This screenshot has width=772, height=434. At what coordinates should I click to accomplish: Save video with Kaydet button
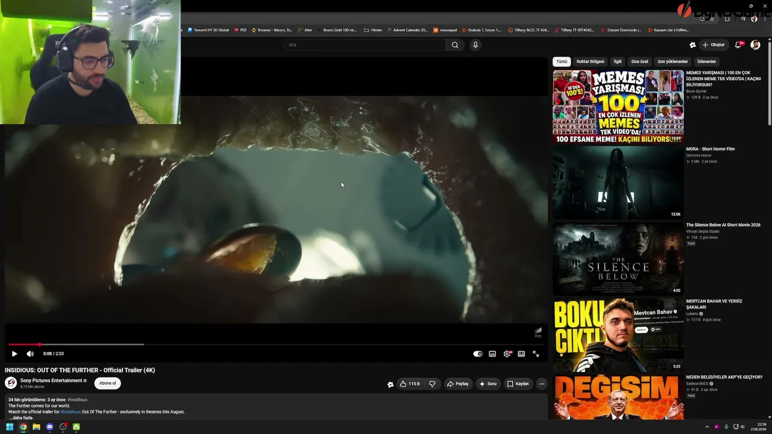(x=518, y=384)
